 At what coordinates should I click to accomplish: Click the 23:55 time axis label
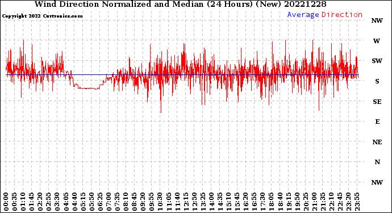point(357,202)
